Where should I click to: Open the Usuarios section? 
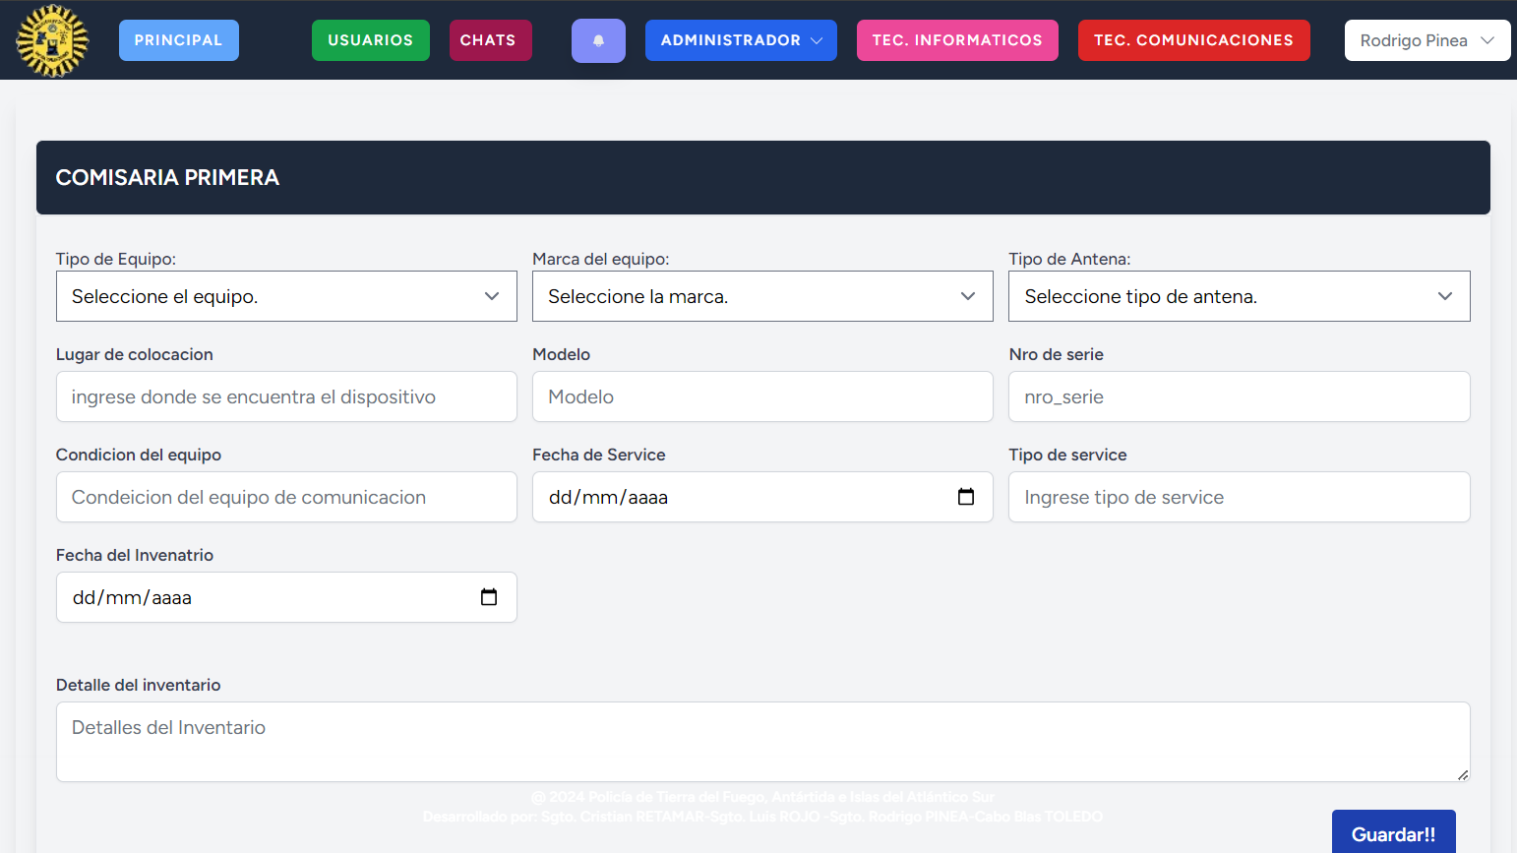coord(370,40)
